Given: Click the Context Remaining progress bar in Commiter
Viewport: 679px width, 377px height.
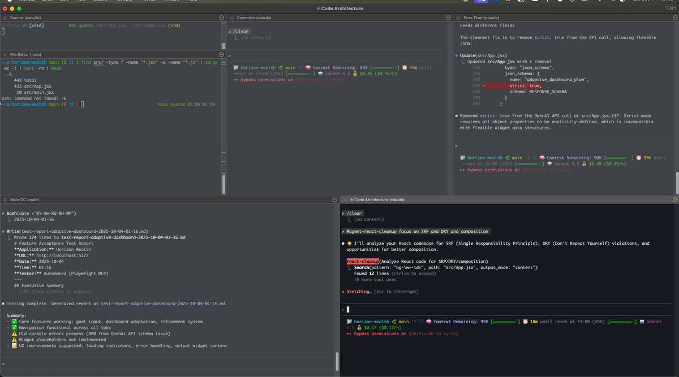Looking at the screenshot, I should pos(385,67).
